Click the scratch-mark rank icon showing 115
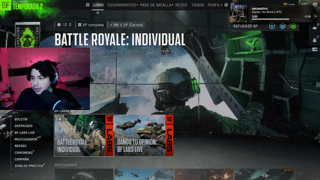 tap(315, 4)
